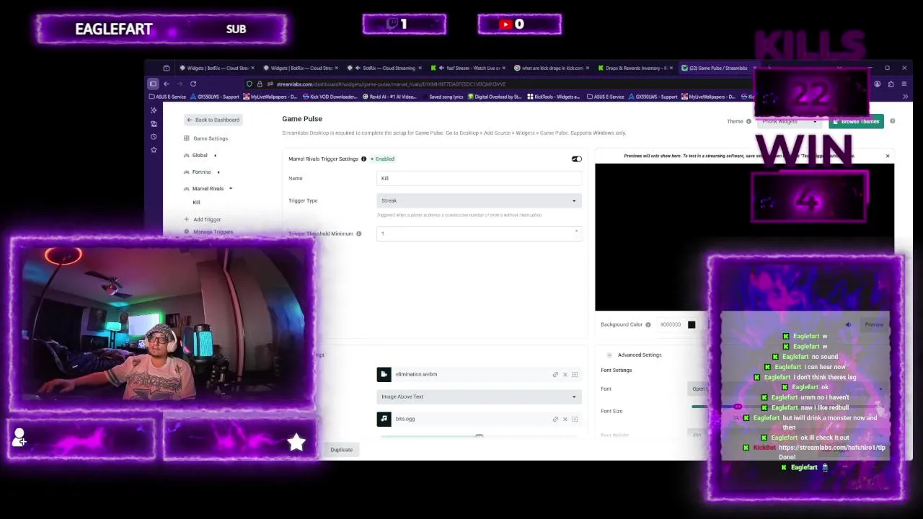
Task: Click the Game Settings grid icon
Action: (187, 138)
